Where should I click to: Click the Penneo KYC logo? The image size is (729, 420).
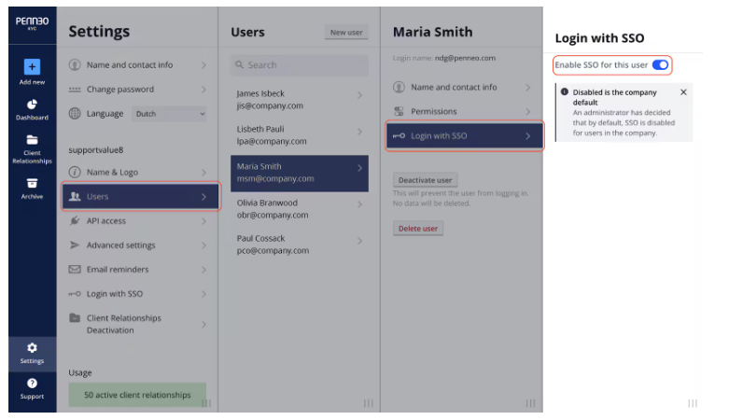click(32, 23)
